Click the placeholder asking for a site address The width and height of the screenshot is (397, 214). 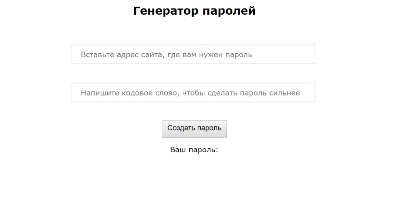coord(166,55)
